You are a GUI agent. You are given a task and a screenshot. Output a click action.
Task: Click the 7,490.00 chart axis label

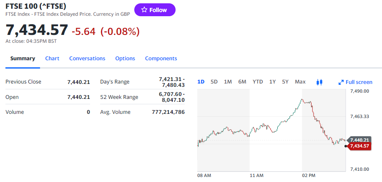(359, 91)
